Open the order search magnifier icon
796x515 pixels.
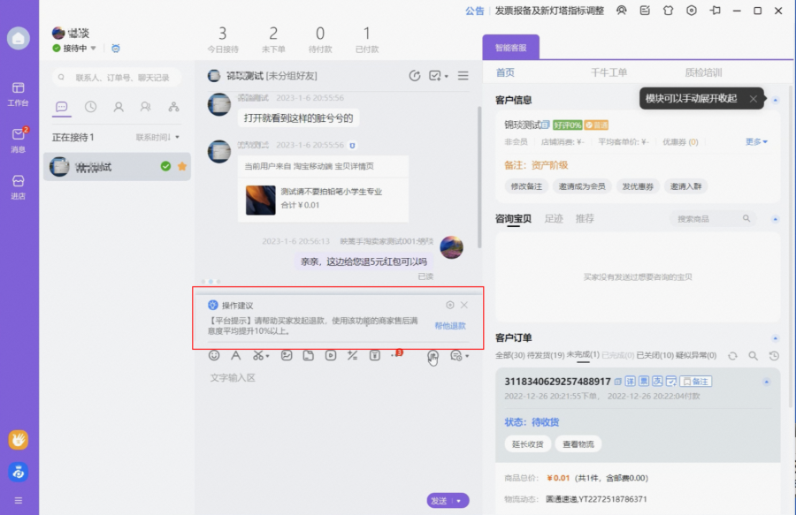[x=754, y=356]
